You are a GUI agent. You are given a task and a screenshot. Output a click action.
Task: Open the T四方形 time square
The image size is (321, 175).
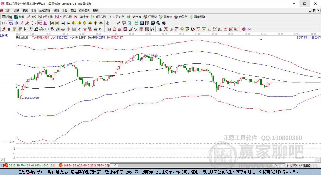[98, 17]
